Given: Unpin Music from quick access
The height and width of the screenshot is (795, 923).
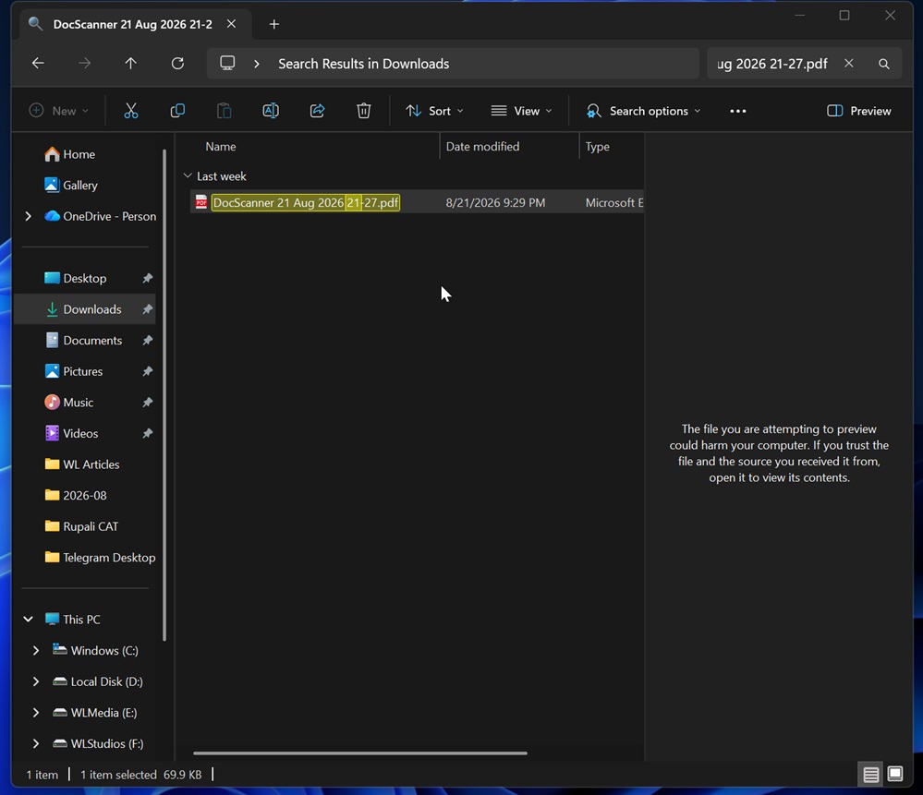Looking at the screenshot, I should 148,403.
